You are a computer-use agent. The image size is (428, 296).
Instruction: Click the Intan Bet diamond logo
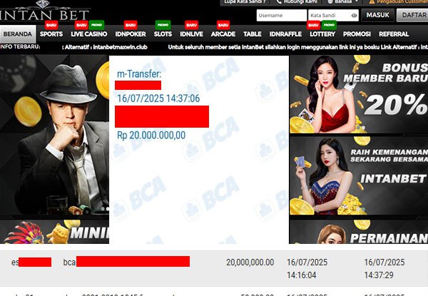(x=44, y=11)
